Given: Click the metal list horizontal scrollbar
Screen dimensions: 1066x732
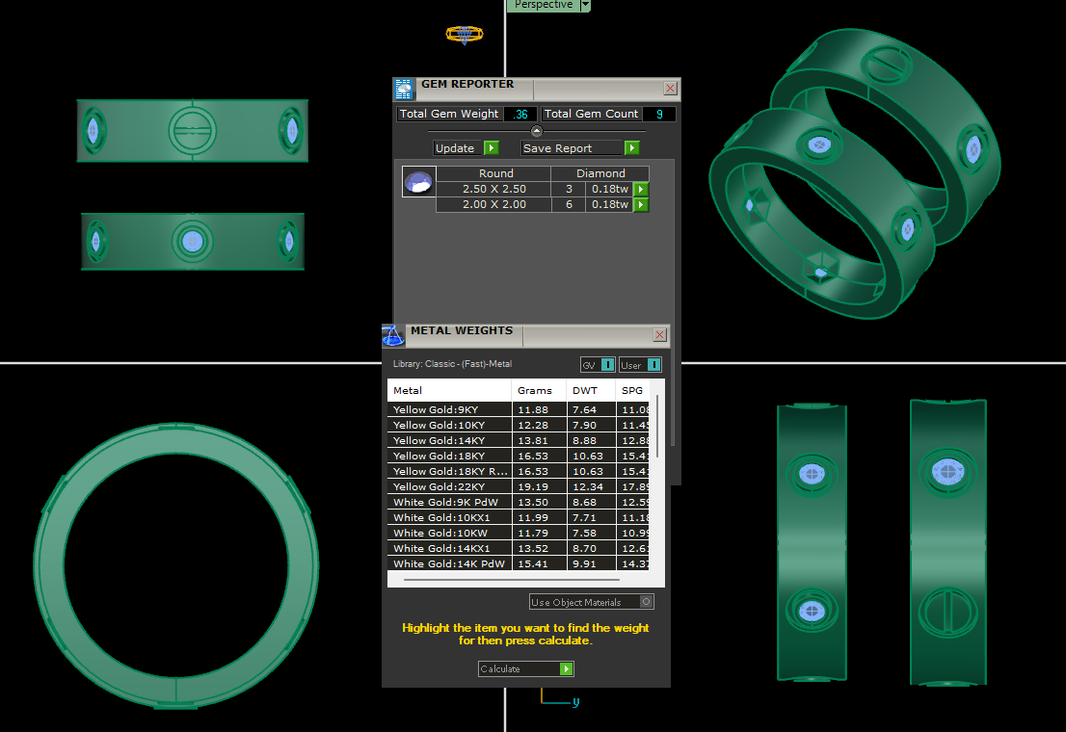Looking at the screenshot, I should [511, 581].
